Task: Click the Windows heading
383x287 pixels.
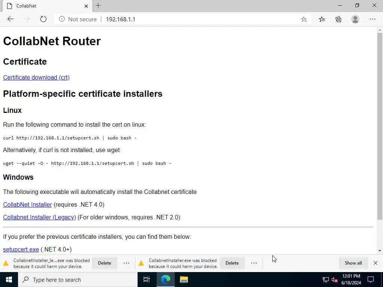Action: (x=18, y=177)
